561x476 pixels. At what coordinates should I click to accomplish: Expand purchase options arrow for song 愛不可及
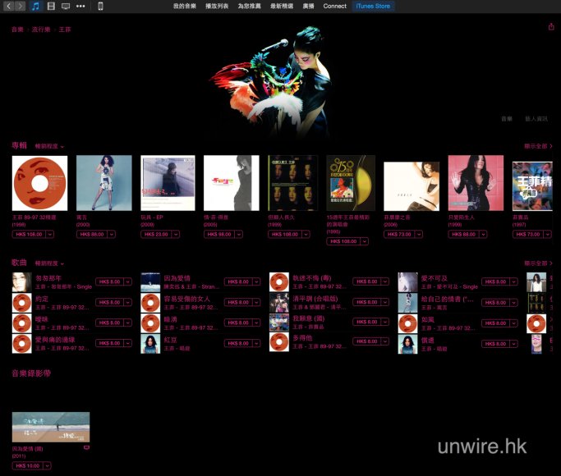[514, 281]
